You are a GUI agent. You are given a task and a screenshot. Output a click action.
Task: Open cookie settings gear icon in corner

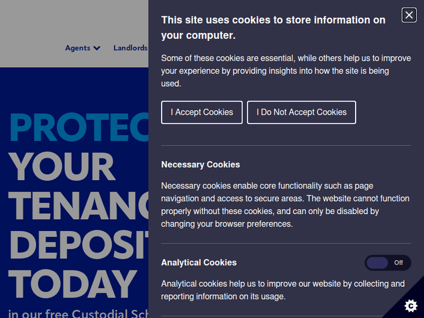(x=411, y=306)
